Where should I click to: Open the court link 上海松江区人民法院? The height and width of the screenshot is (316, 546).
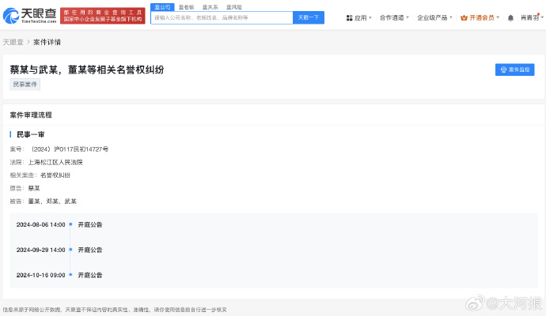click(x=55, y=163)
